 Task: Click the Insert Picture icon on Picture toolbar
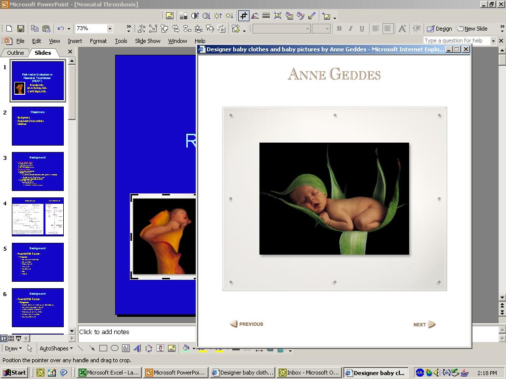(169, 16)
